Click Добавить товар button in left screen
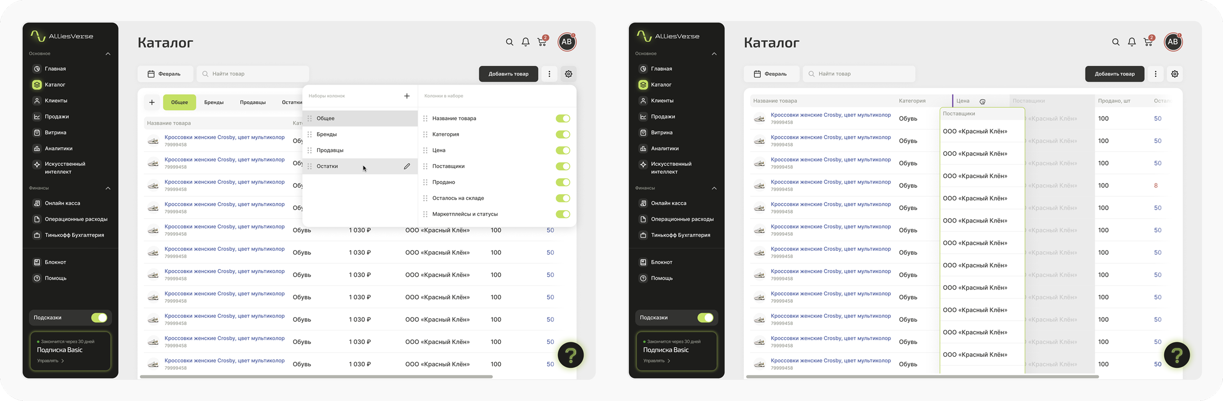Image resolution: width=1223 pixels, height=401 pixels. coord(508,74)
